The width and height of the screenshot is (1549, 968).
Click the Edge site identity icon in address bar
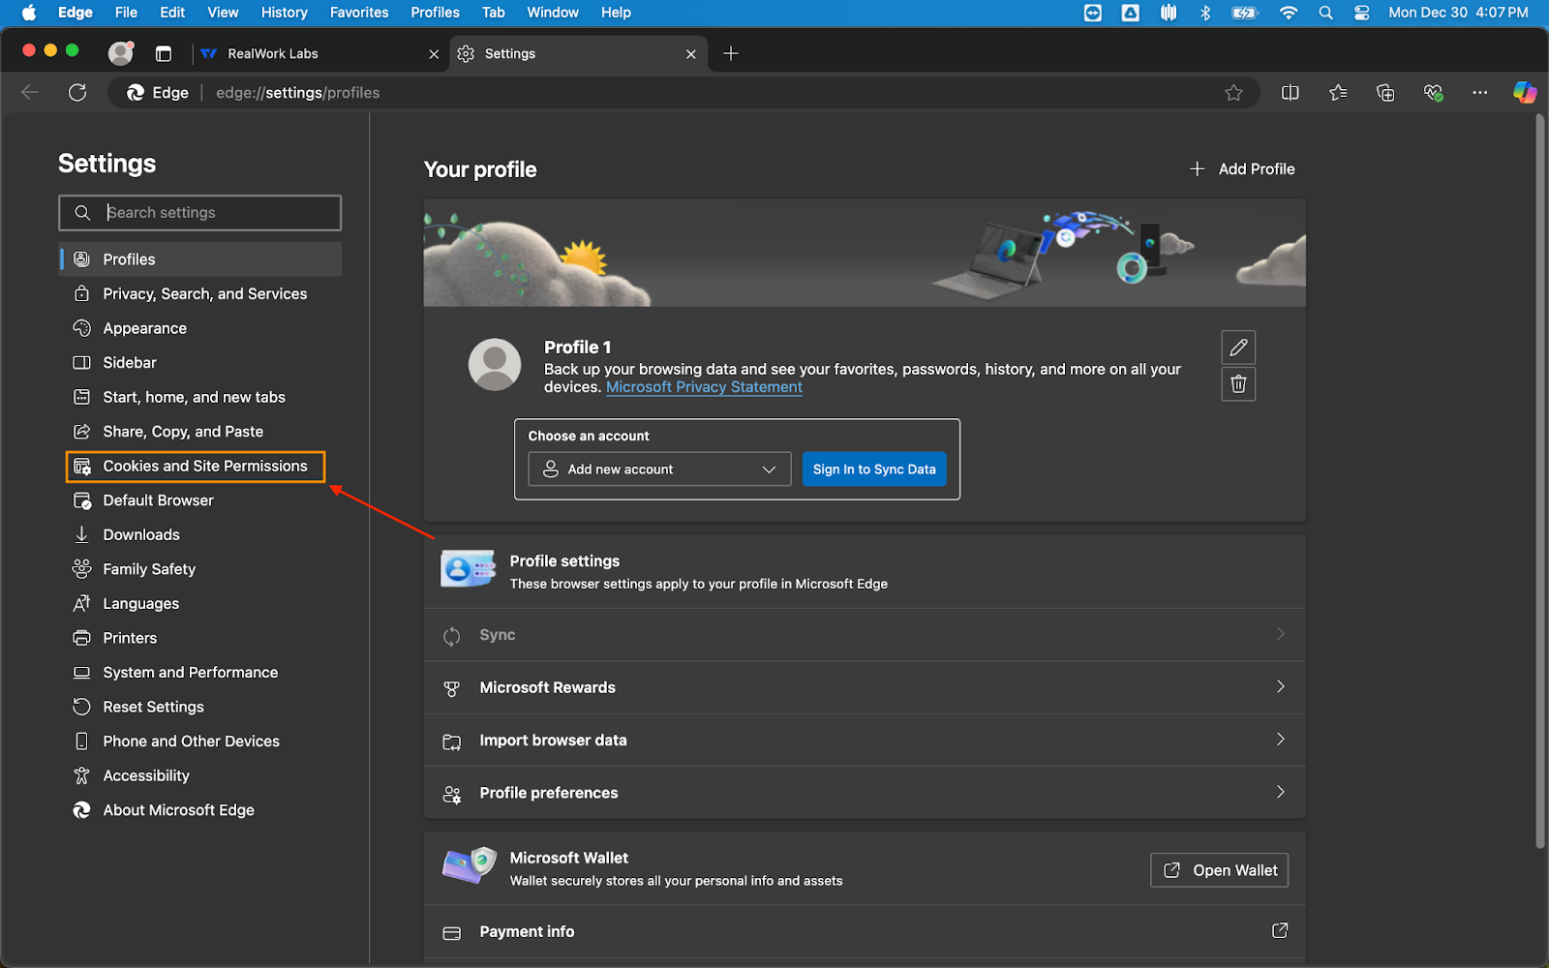[159, 93]
